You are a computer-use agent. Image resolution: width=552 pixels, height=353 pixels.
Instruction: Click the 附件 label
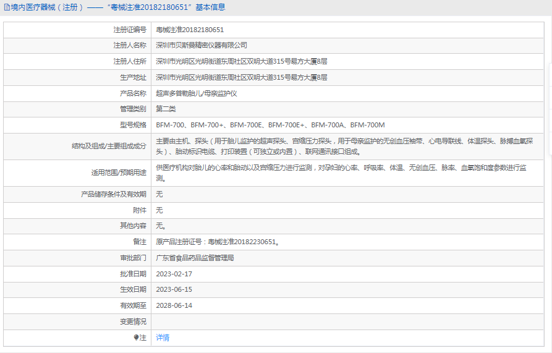click(140, 210)
